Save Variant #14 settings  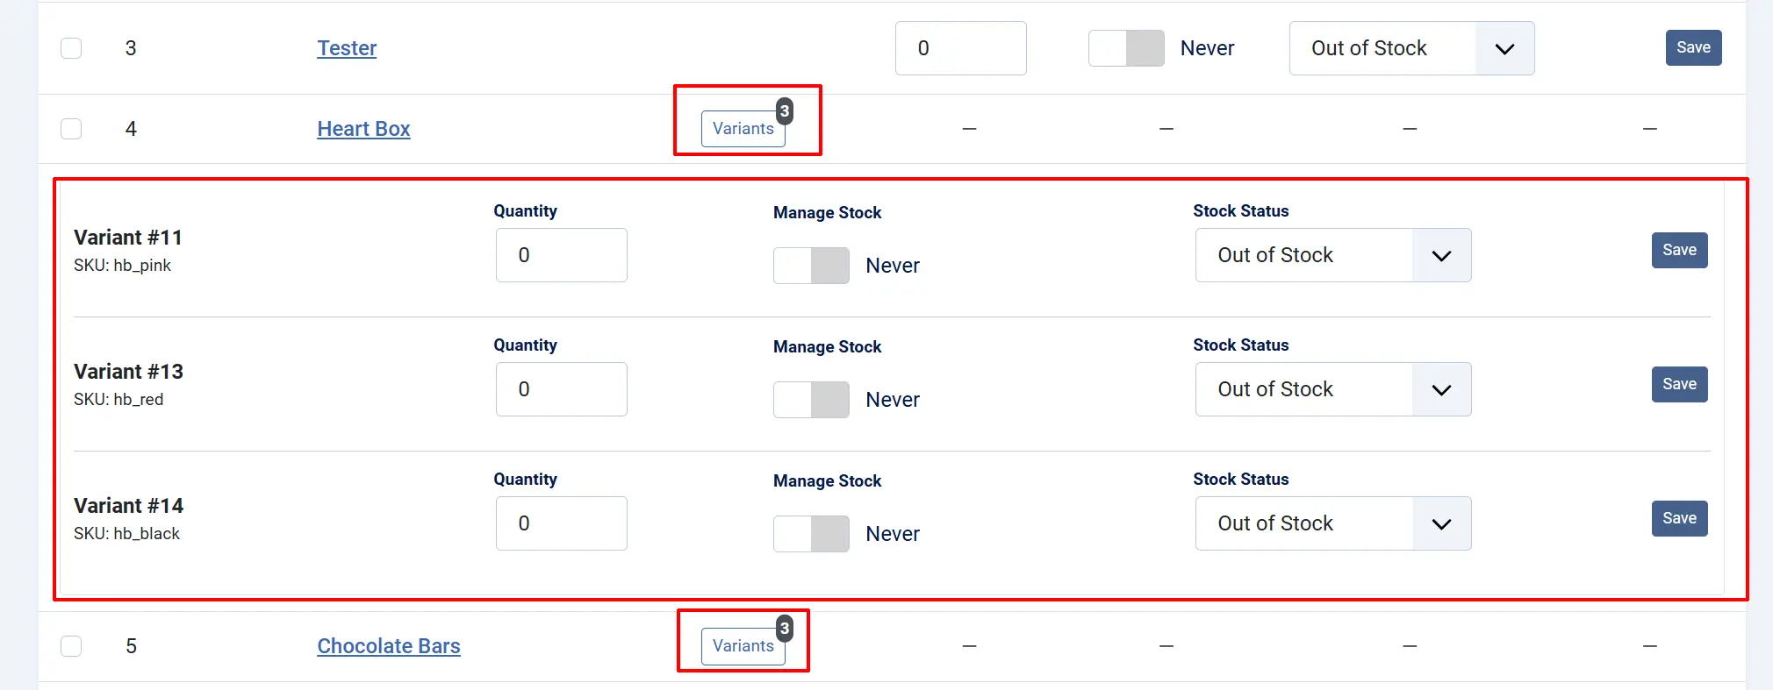(1679, 518)
